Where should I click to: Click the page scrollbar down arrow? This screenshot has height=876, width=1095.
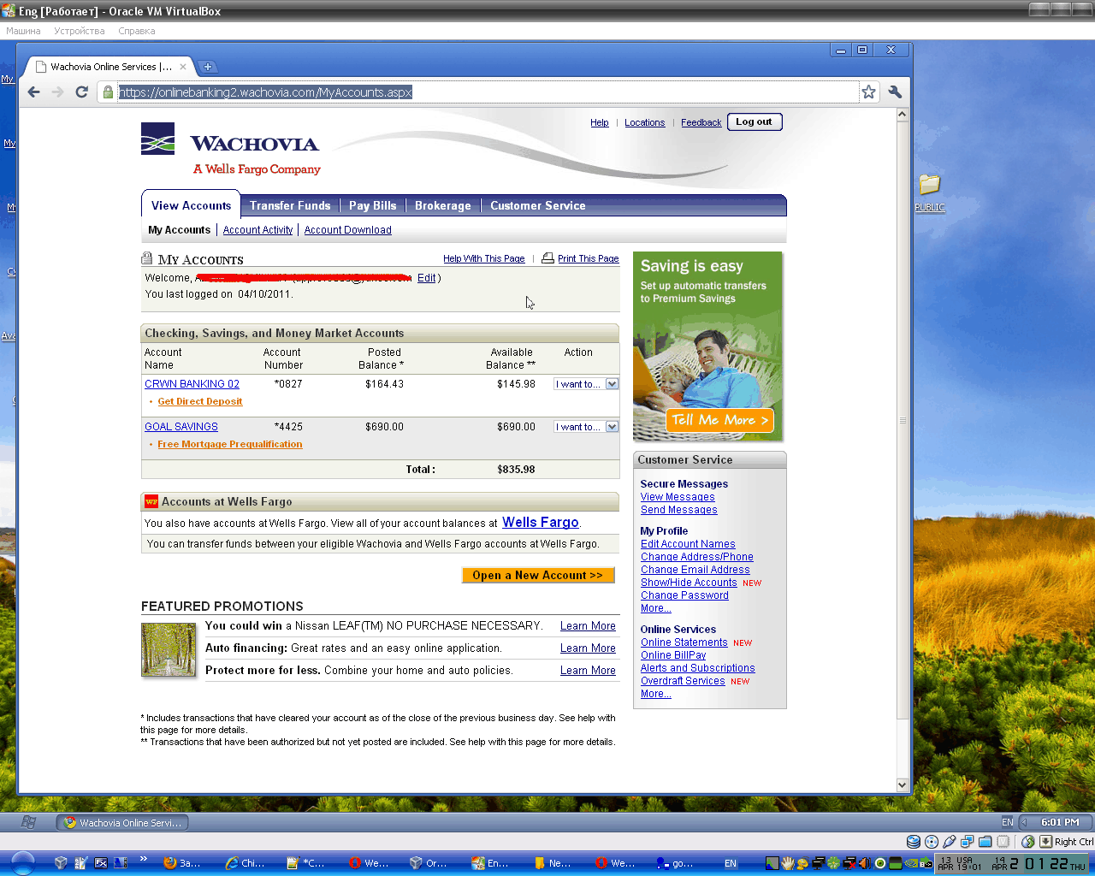click(902, 785)
